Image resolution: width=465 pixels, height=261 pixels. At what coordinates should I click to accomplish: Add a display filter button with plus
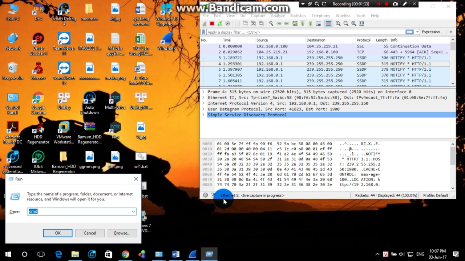pyautogui.click(x=451, y=32)
